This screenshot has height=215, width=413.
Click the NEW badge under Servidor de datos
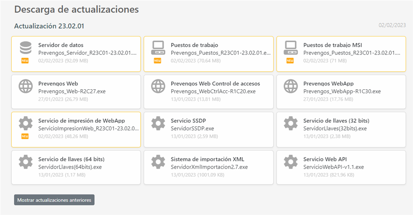click(25, 61)
